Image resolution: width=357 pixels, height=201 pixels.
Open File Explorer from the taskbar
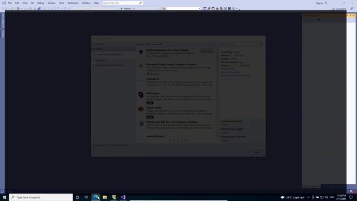[105, 197]
